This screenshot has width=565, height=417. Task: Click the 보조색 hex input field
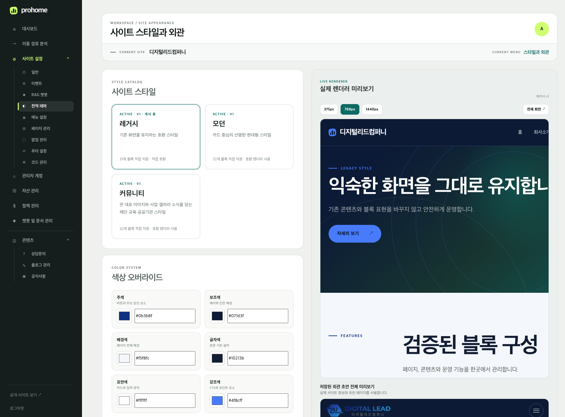(258, 316)
